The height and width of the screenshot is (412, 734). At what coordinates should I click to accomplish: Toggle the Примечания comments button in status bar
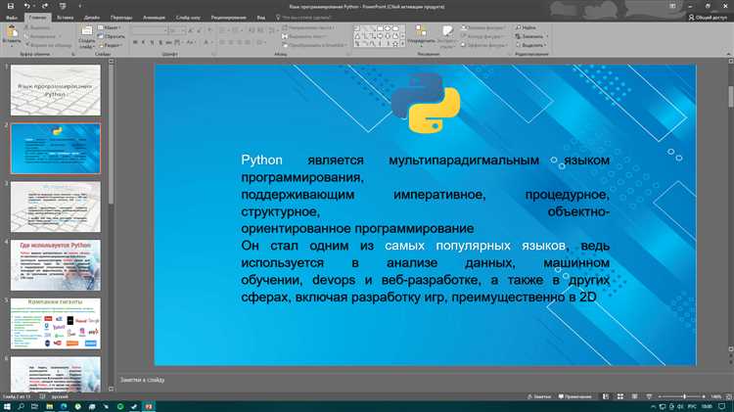click(574, 396)
